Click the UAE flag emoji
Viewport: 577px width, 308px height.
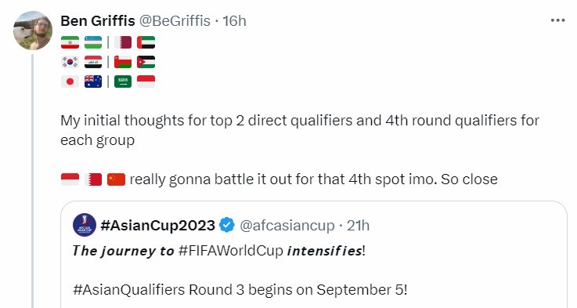[146, 42]
